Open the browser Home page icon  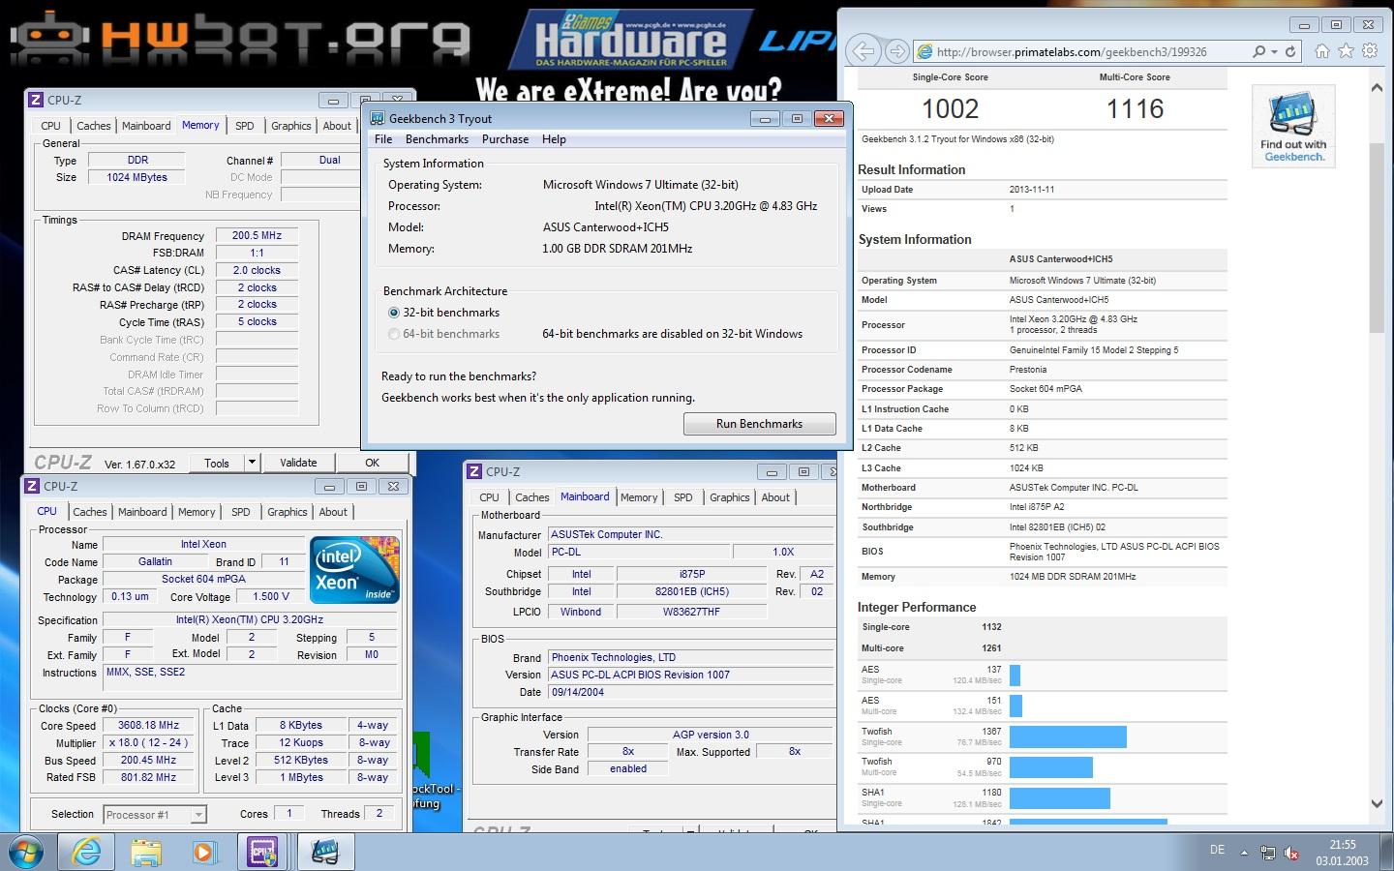1322,51
